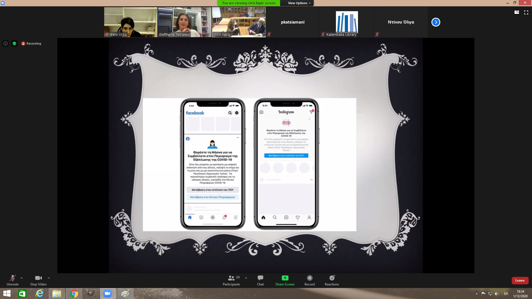Select Kalambaka Library participant tile
The image size is (532, 299).
(347, 22)
